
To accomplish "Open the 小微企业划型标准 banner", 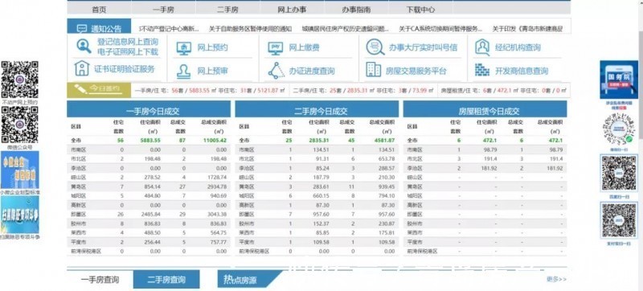I will (x=20, y=170).
